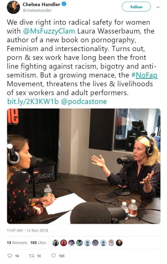Click the red circular liker avatar
Screen dimensions: 167x264
64,243
